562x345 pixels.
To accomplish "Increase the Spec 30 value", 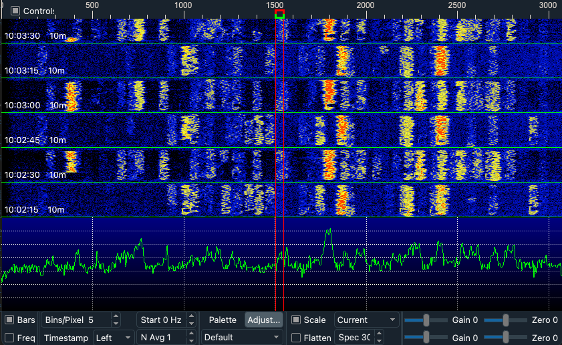I will pyautogui.click(x=379, y=334).
